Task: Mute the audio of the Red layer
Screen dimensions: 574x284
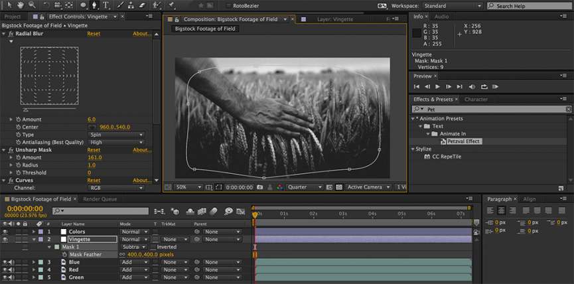Action: point(12,269)
